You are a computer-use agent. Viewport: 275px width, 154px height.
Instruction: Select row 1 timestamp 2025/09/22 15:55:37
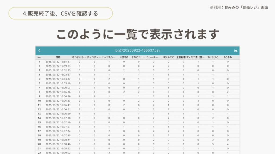point(58,61)
